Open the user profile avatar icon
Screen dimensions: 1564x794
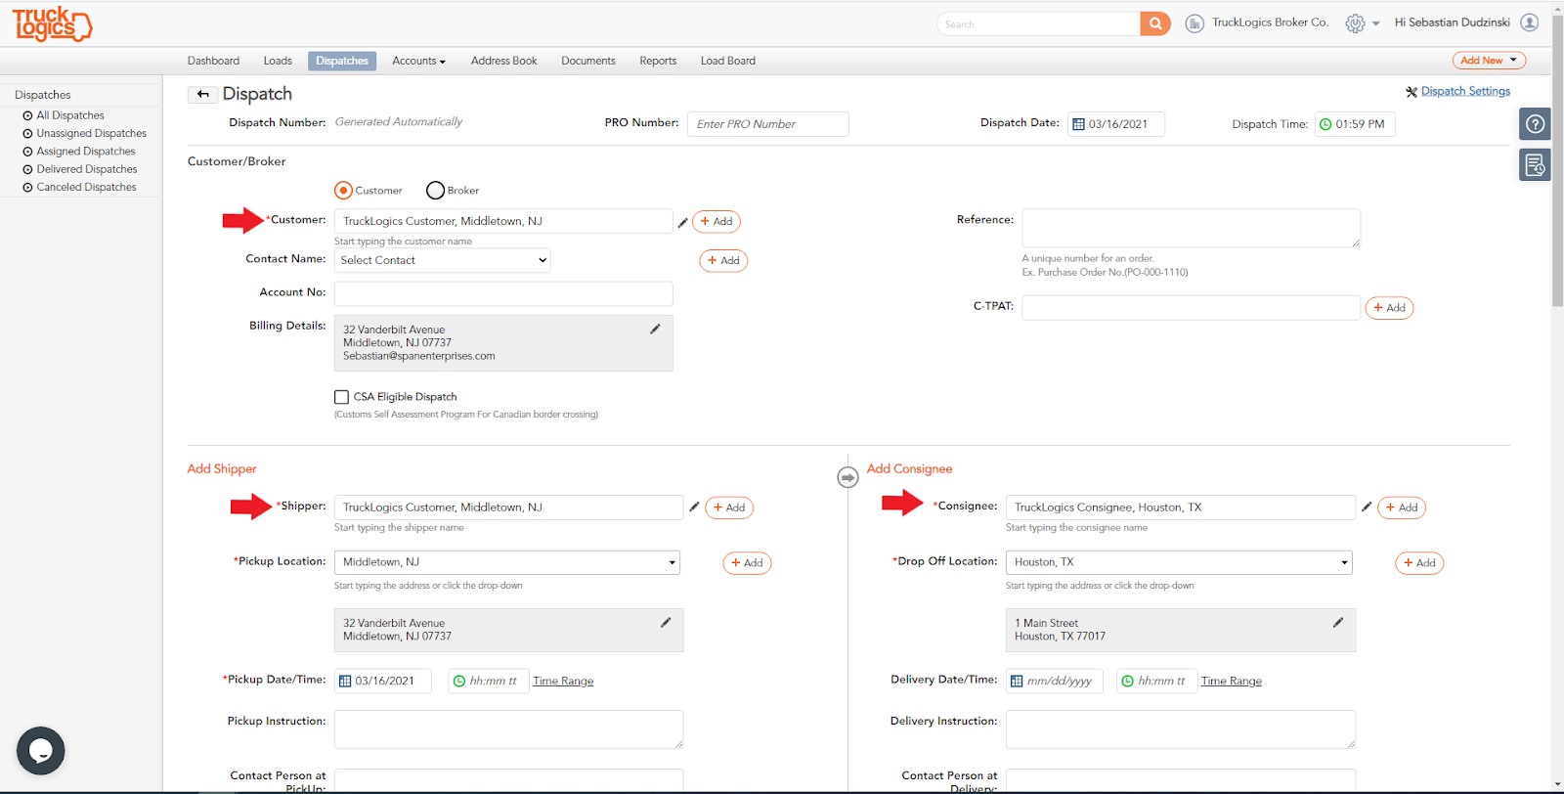(x=1530, y=22)
